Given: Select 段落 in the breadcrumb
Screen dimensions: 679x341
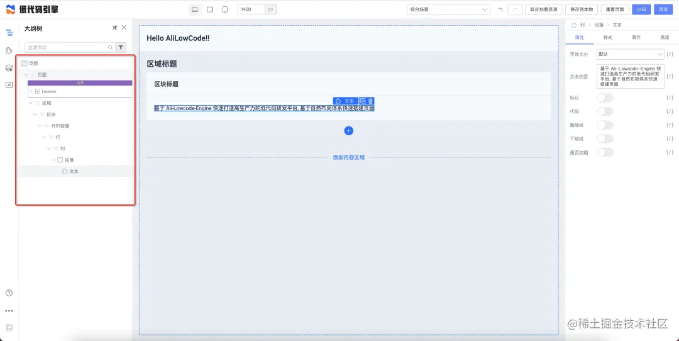Looking at the screenshot, I should pyautogui.click(x=599, y=25).
